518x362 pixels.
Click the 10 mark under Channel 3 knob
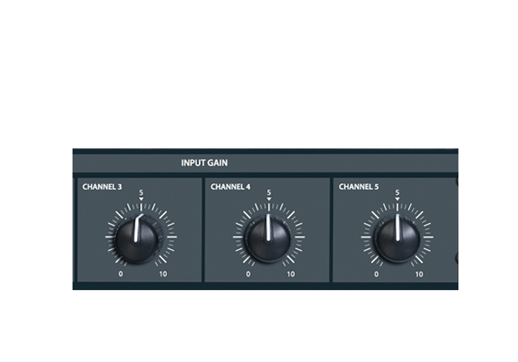coord(163,274)
